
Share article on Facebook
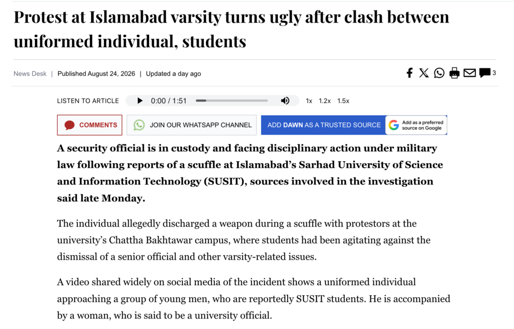410,73
